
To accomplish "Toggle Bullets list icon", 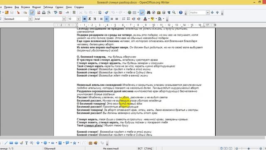I will (x=128, y=19).
